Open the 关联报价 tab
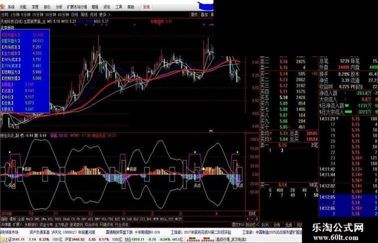 click(31, 225)
